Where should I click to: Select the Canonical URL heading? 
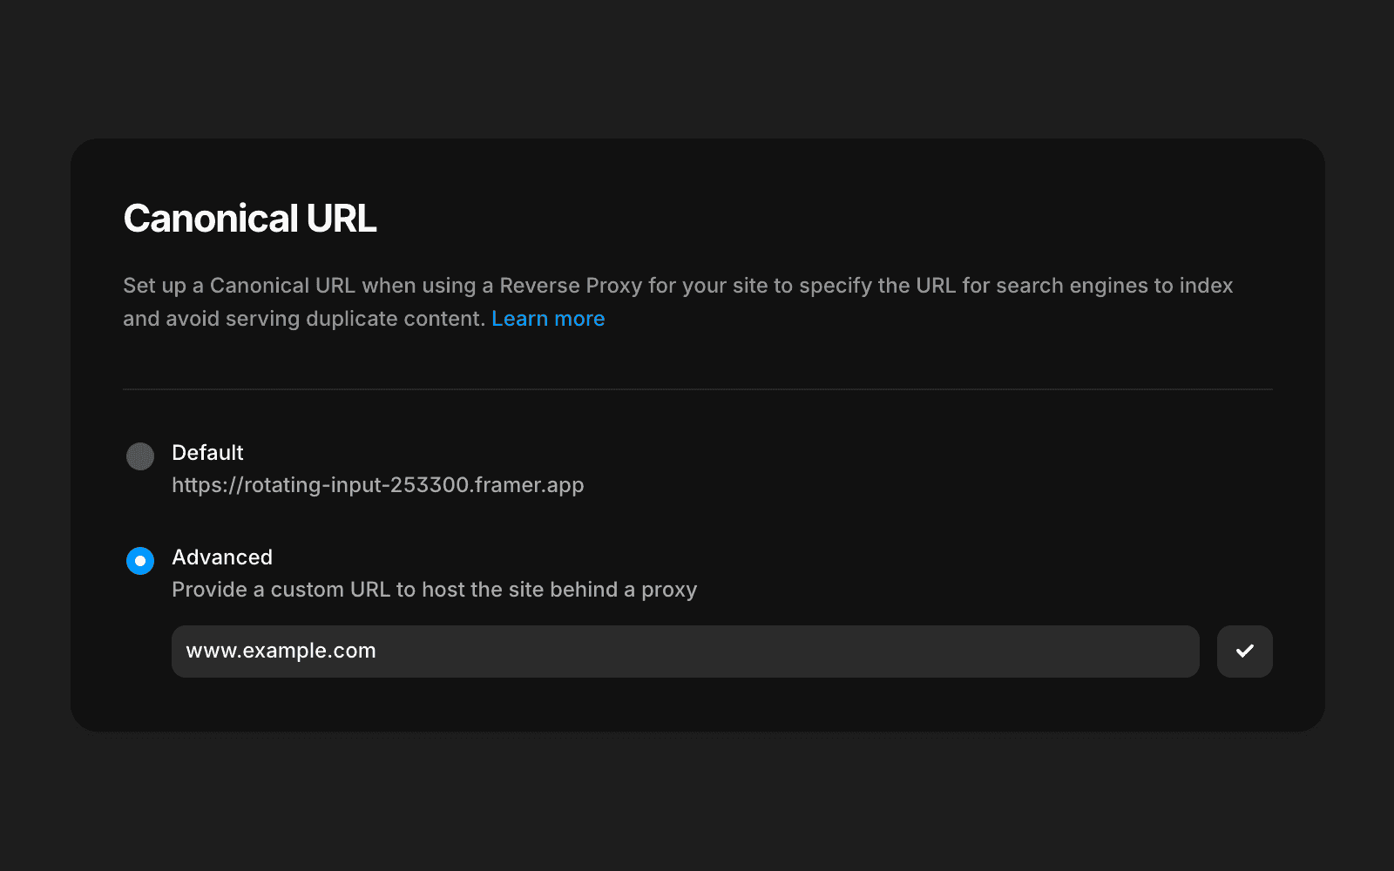point(250,218)
